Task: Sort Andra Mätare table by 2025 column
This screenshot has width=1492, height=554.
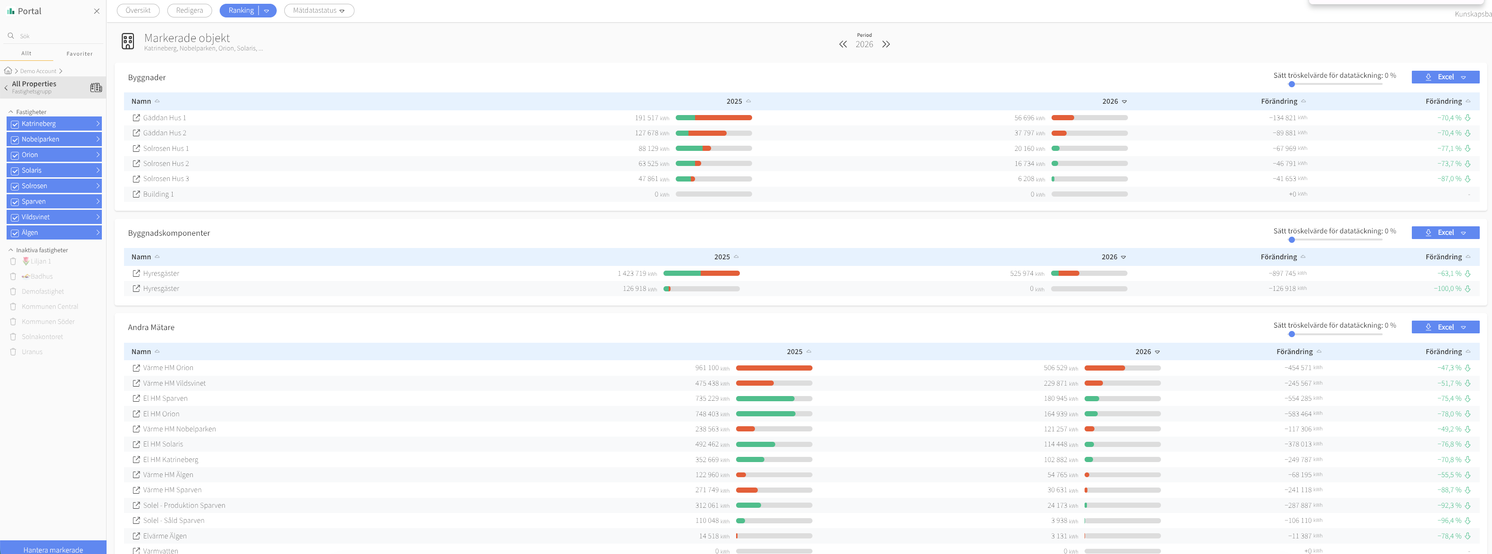Action: (x=799, y=352)
